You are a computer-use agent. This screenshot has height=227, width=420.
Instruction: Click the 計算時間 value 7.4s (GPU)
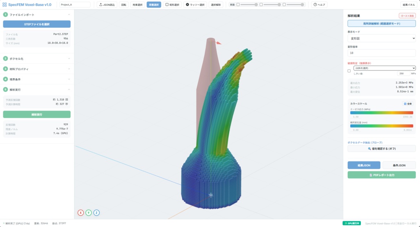point(61,133)
